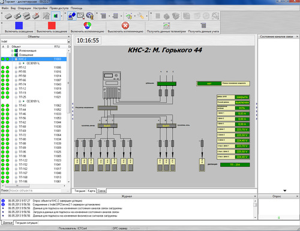This screenshot has width=300, height=231.
Task: Switch to the Карта tab
Action: click(91, 191)
